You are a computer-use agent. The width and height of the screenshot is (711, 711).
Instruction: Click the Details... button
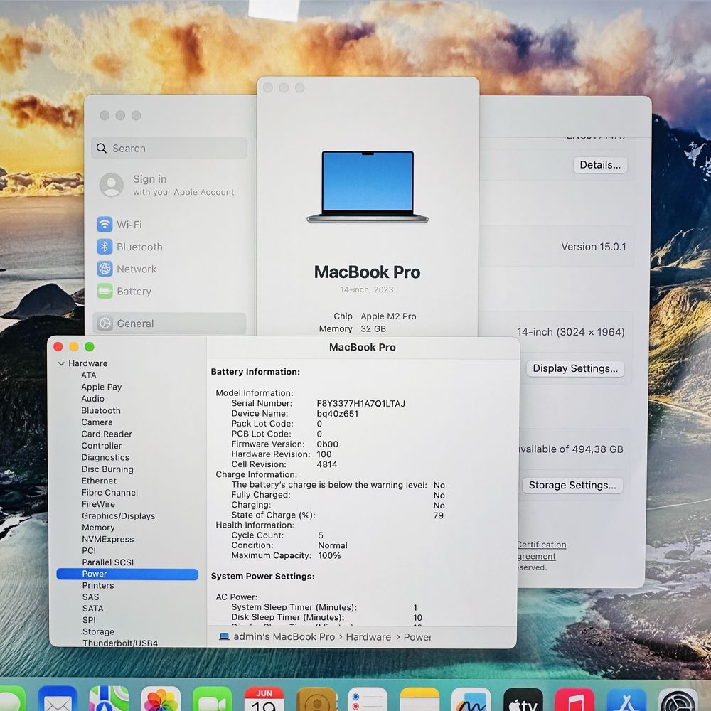click(x=600, y=165)
